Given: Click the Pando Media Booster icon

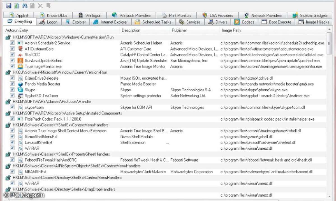Looking at the screenshot, I should click(x=20, y=84).
